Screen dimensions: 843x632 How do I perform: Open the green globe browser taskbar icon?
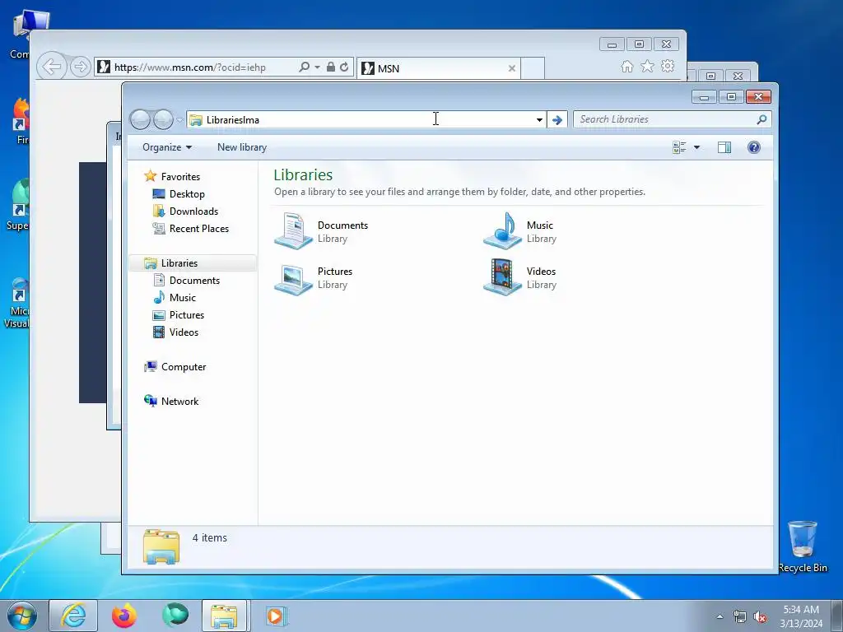click(x=175, y=616)
